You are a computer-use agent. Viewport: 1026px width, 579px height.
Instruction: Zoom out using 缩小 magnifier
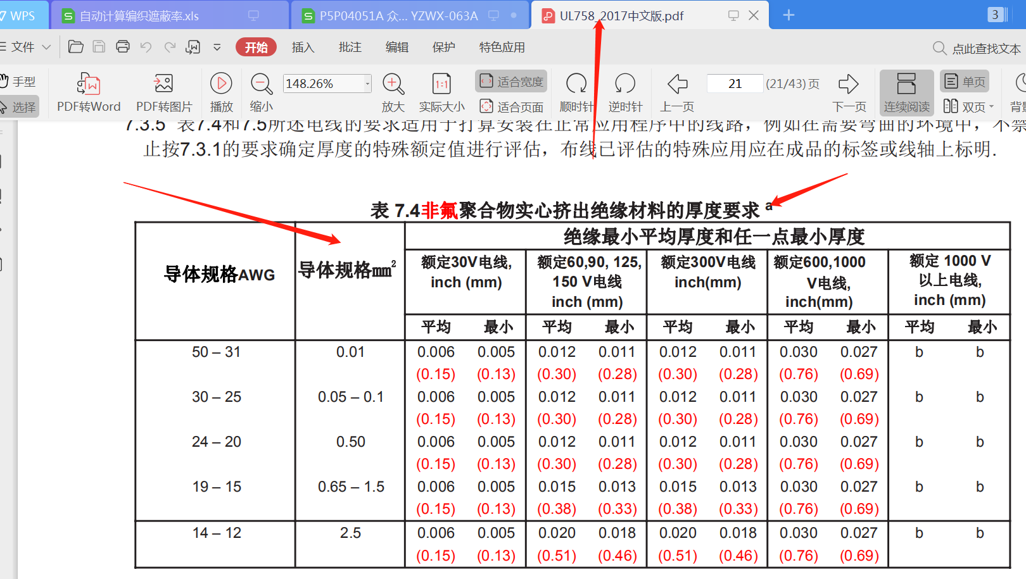[261, 84]
